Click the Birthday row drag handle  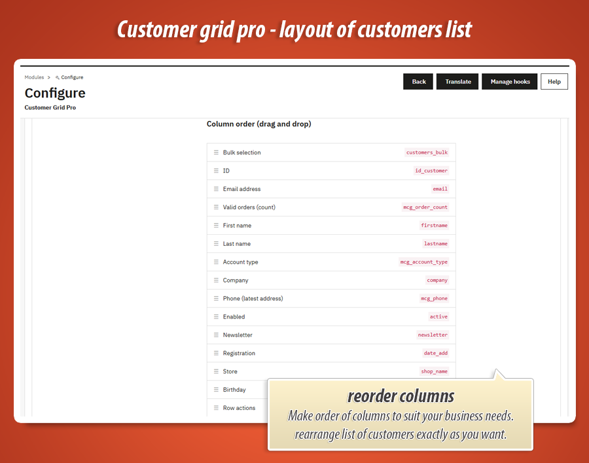tap(216, 390)
